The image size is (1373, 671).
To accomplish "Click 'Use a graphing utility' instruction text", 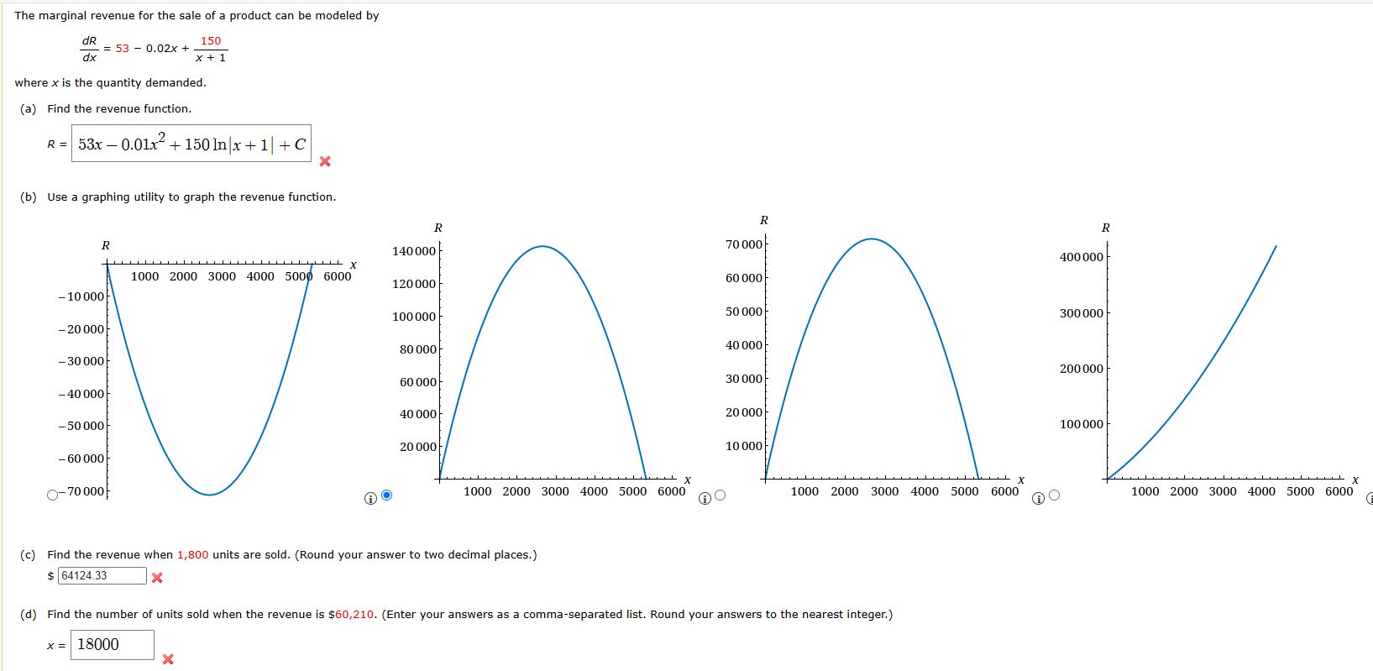I will [191, 197].
